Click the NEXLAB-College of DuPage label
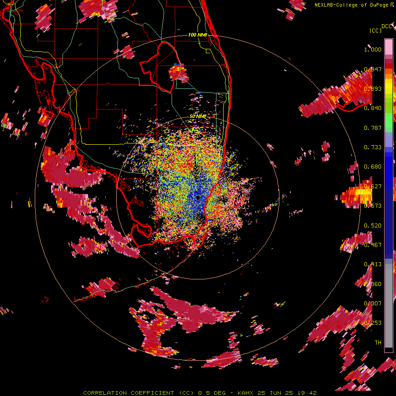 pyautogui.click(x=351, y=5)
